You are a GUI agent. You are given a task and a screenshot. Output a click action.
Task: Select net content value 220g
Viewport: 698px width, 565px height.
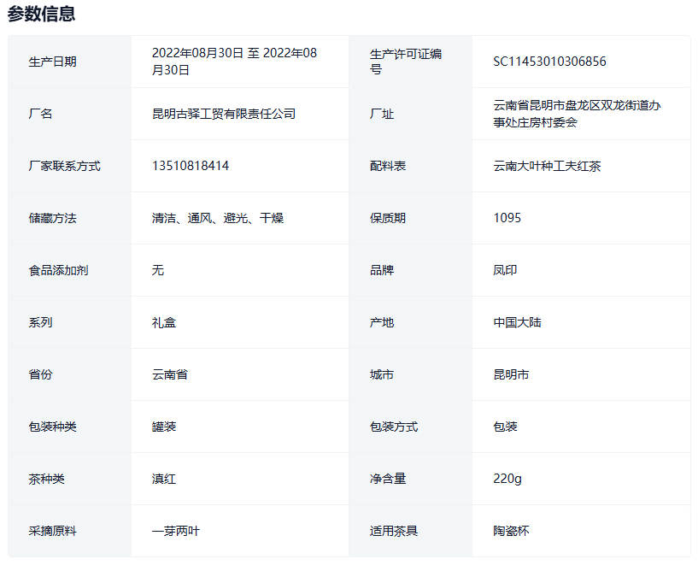[507, 479]
